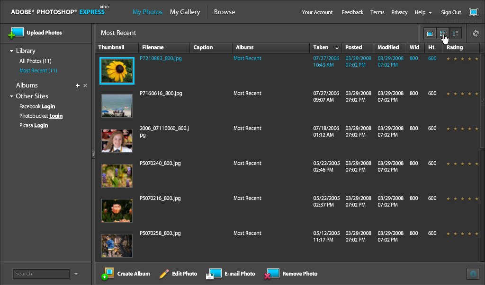Click the Remove Photo icon

(272, 274)
